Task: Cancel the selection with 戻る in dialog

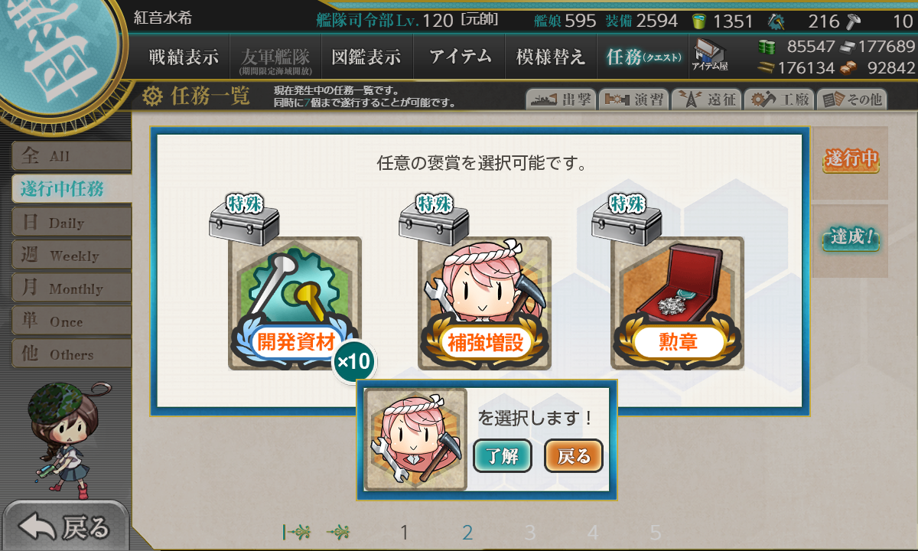Action: pyautogui.click(x=574, y=456)
